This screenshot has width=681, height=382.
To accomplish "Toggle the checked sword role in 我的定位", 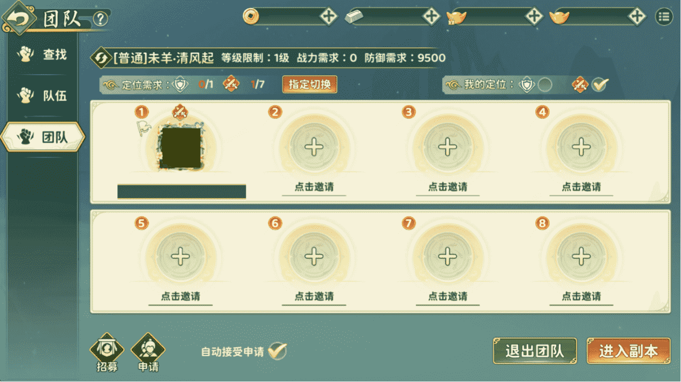I will (x=600, y=84).
